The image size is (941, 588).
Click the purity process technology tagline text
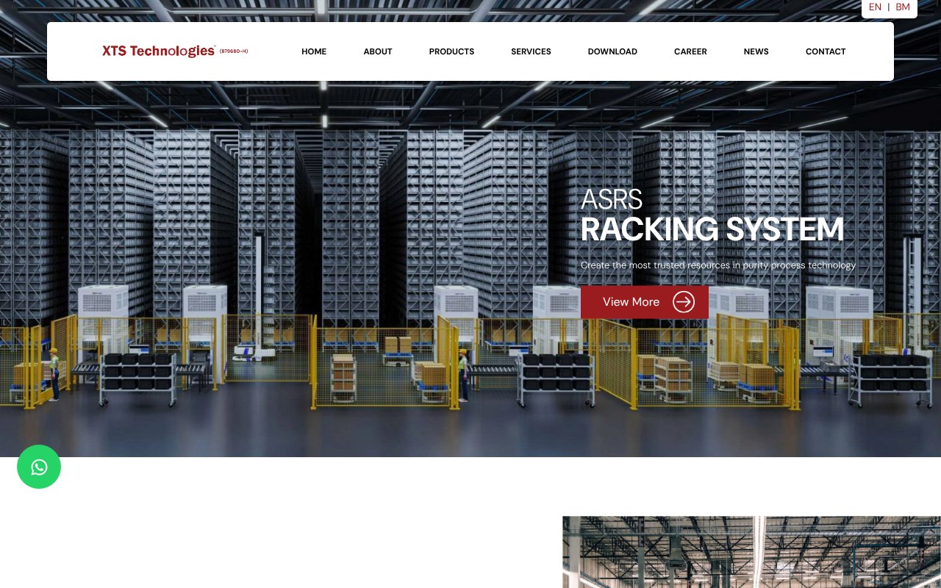[718, 265]
